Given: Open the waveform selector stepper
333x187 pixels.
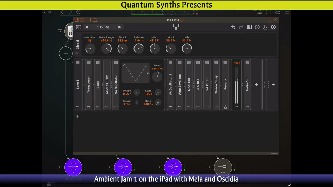Looking at the screenshot, I should coord(148,73).
